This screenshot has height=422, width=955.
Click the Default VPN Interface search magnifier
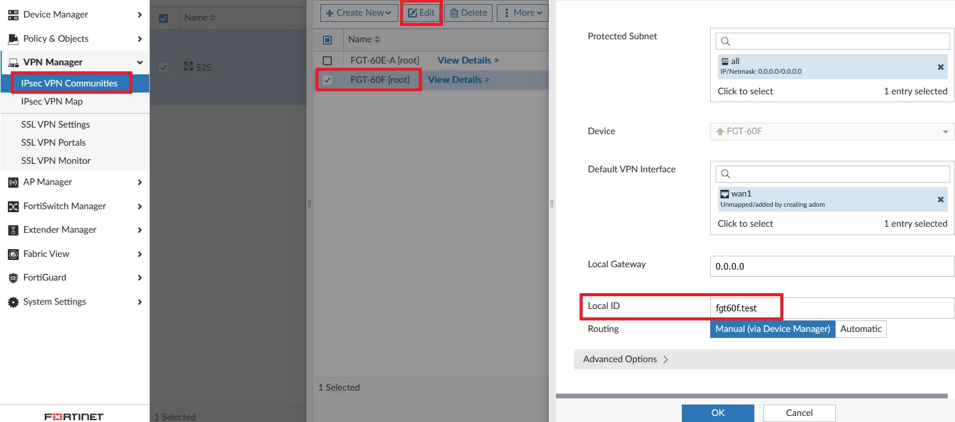[x=725, y=174]
